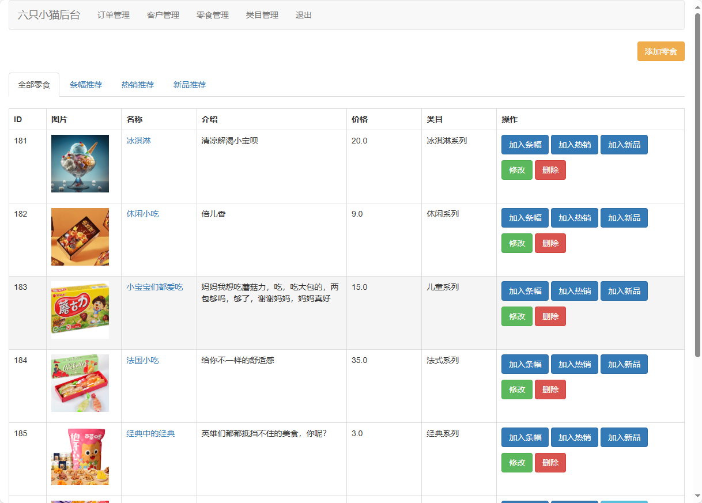
Task: Add 冰淇淋 to banner with 加入条幅
Action: coord(525,145)
